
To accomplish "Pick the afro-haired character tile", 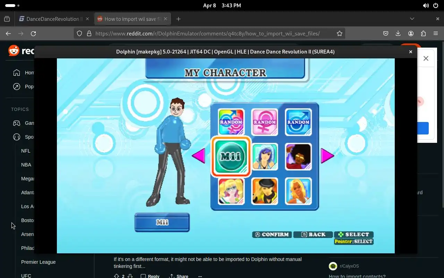I will pos(298,156).
